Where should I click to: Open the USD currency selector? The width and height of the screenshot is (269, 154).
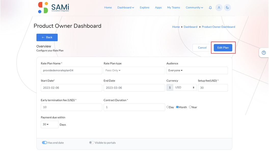[x=185, y=88]
